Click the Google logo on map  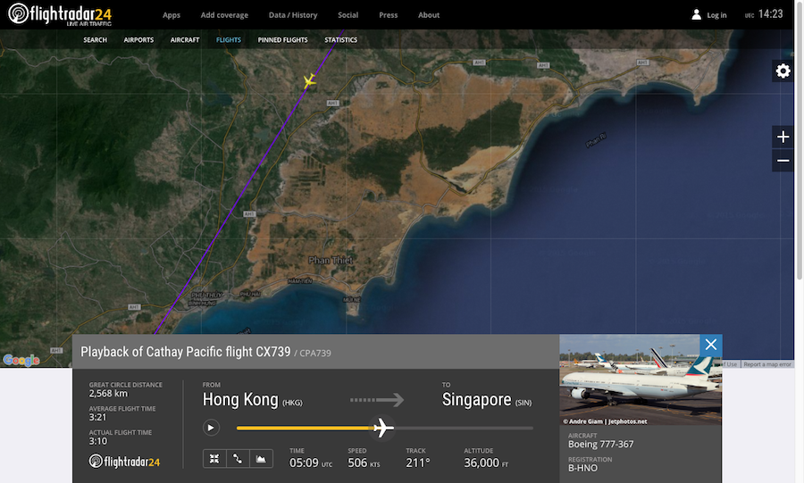tap(21, 360)
